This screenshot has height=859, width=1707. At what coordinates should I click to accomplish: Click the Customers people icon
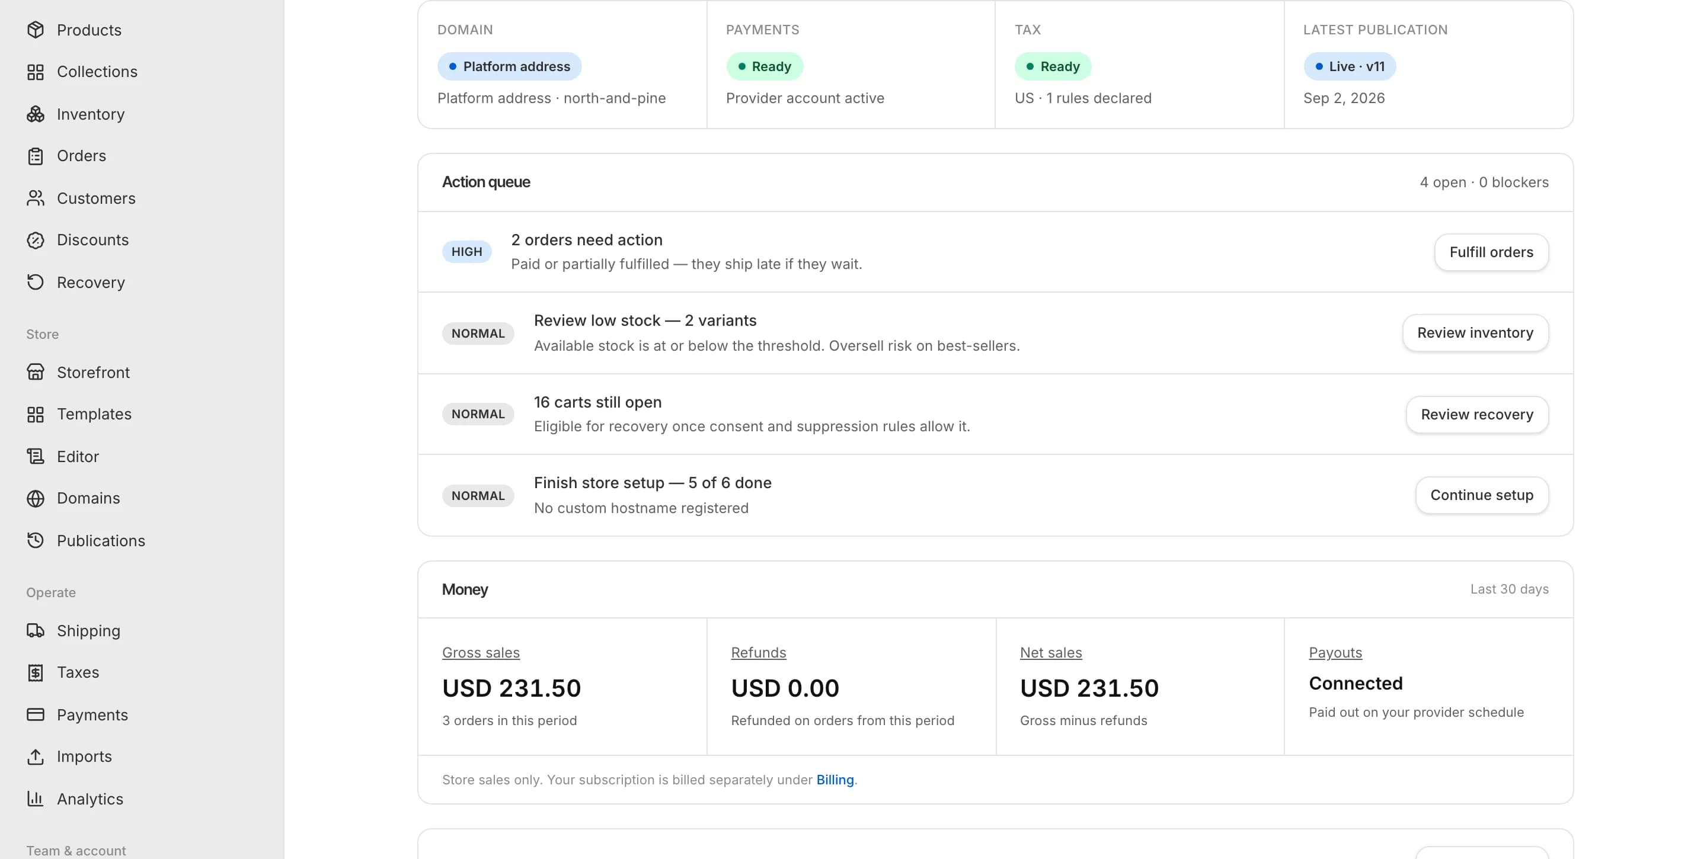pos(35,198)
